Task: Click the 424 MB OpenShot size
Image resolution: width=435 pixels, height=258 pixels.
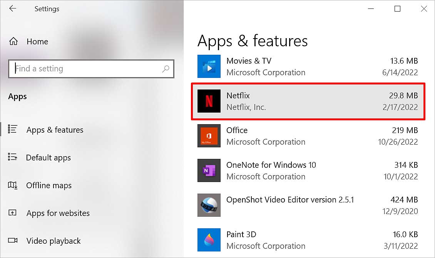Action: (x=404, y=200)
